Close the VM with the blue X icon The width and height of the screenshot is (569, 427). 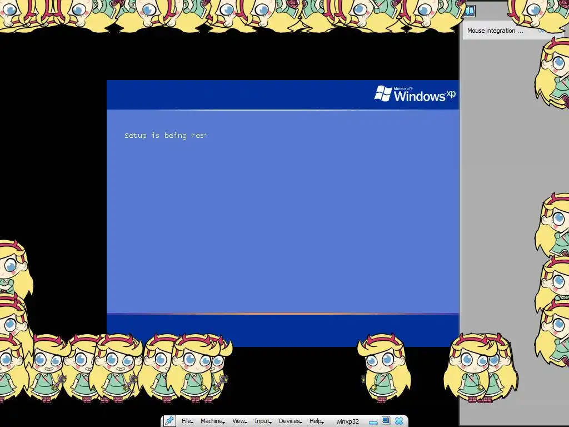[x=399, y=421]
